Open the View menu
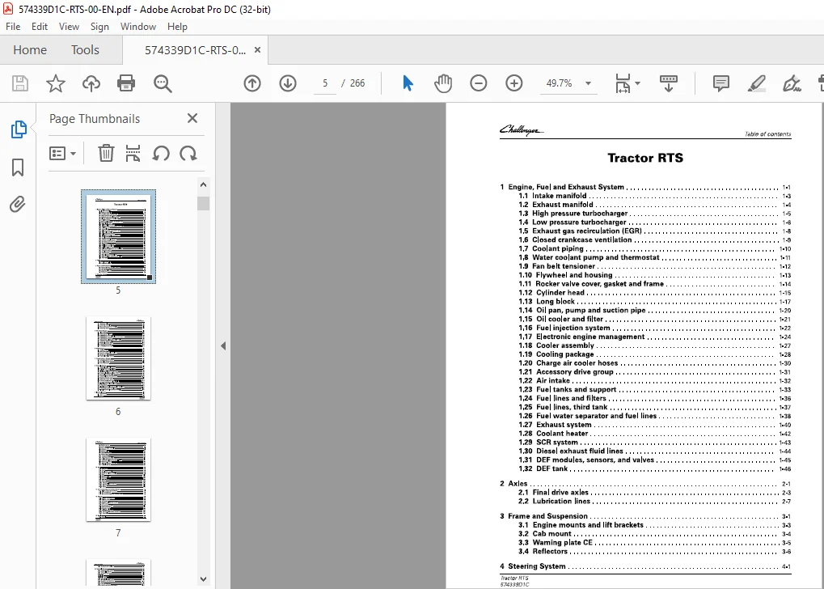The width and height of the screenshot is (824, 589). click(69, 26)
